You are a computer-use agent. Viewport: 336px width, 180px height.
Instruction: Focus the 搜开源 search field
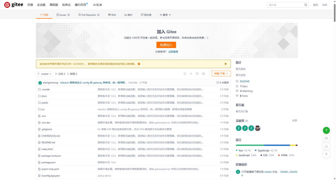[x=285, y=5]
